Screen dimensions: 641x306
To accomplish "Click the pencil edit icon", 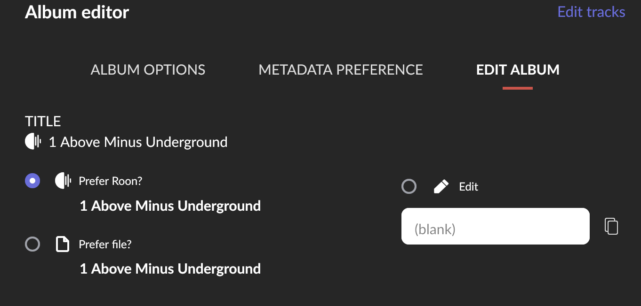I will click(x=441, y=186).
